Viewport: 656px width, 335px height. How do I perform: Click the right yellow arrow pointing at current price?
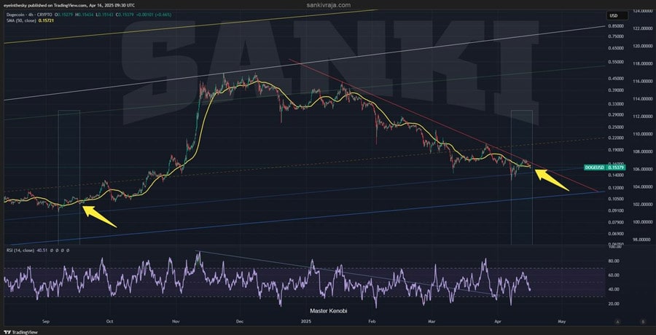(552, 176)
